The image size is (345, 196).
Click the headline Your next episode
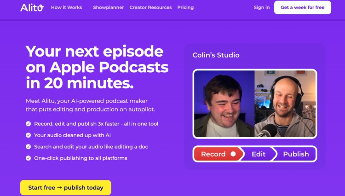[x=97, y=67]
